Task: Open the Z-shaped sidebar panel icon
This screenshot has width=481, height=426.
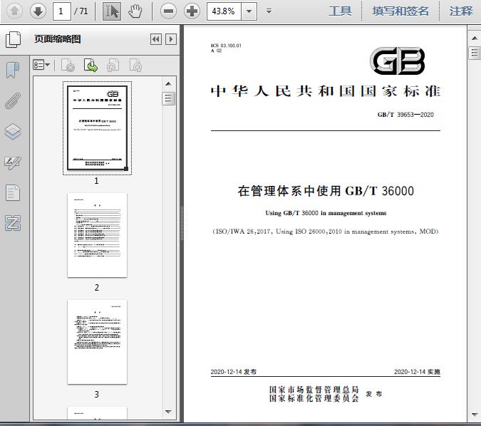Action: click(x=13, y=223)
